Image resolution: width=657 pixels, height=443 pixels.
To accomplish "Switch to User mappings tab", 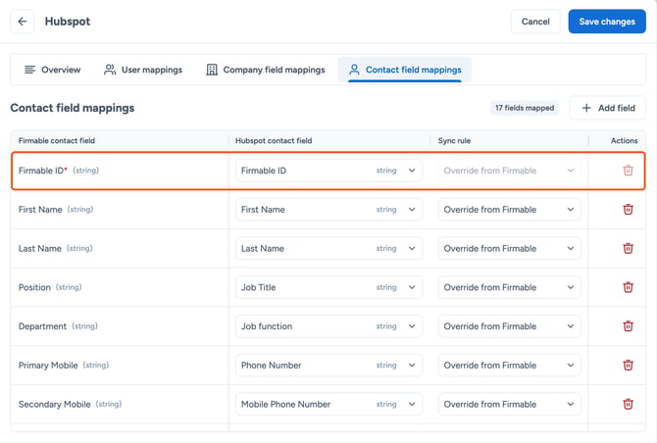I will pyautogui.click(x=143, y=70).
